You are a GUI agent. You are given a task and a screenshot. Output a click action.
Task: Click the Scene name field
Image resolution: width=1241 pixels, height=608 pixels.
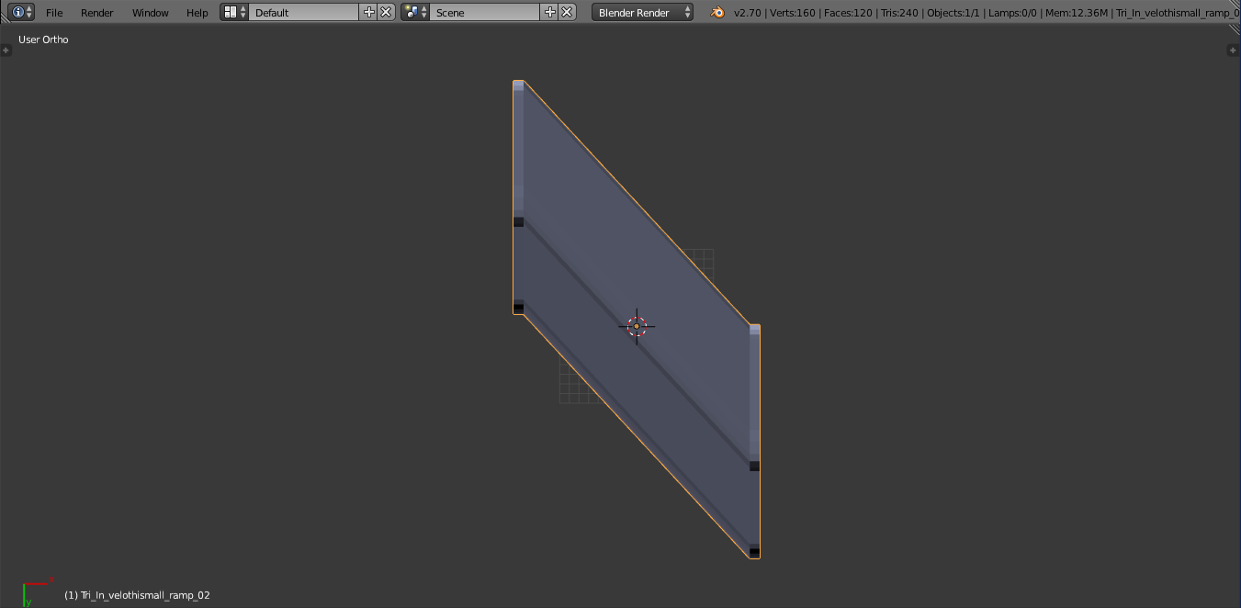484,12
